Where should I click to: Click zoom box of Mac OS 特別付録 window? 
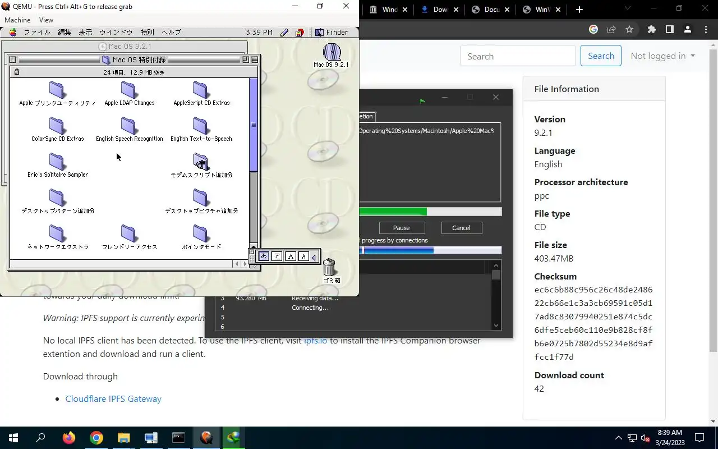246,59
